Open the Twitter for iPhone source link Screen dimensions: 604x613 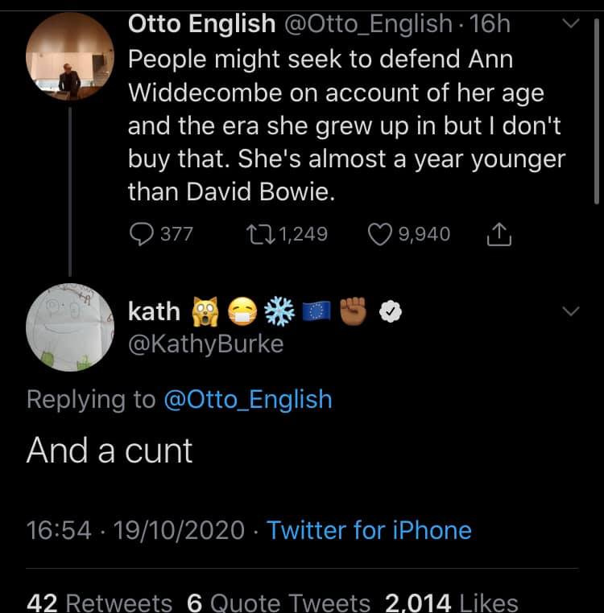click(369, 530)
